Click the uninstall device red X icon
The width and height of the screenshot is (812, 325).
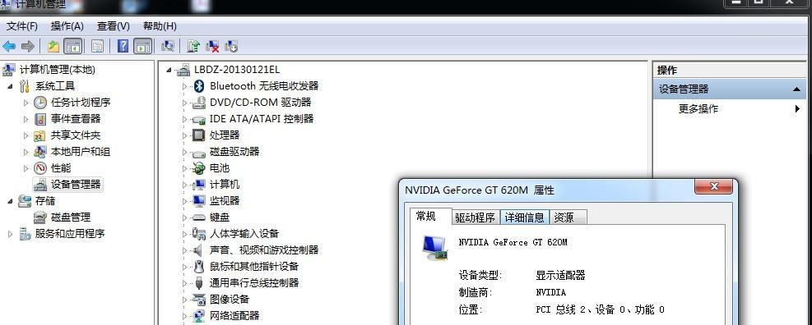coord(212,47)
